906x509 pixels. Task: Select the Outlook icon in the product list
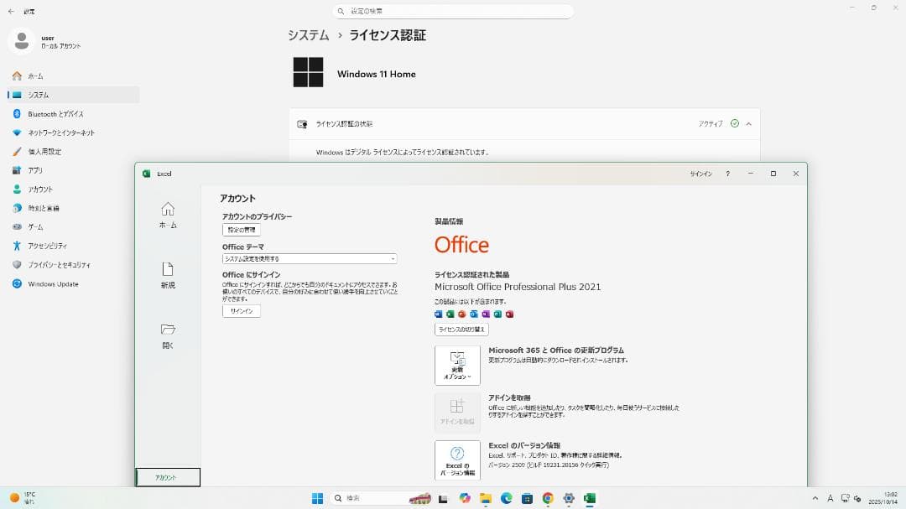473,314
